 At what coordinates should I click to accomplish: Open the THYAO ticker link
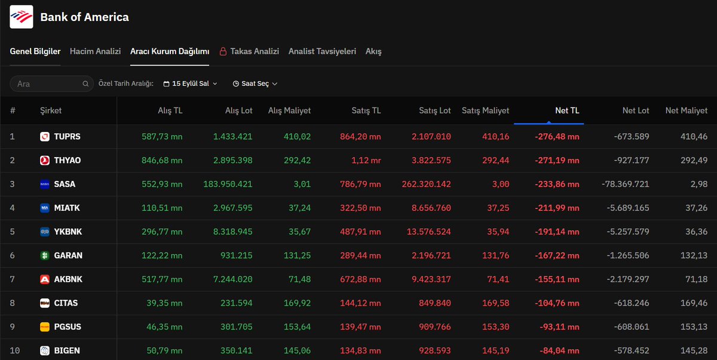[68, 161]
